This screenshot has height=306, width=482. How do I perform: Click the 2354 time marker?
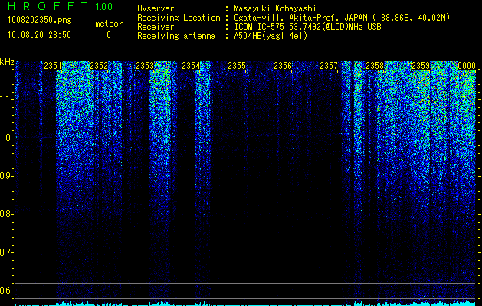point(191,66)
